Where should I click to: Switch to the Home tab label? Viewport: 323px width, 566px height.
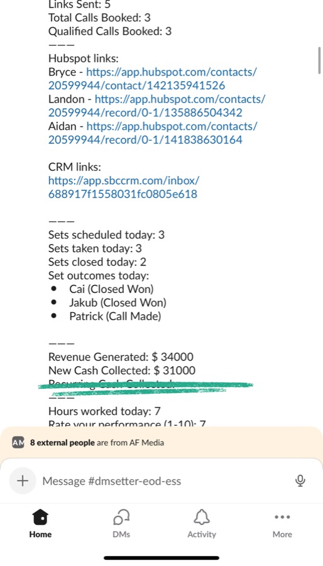click(40, 534)
